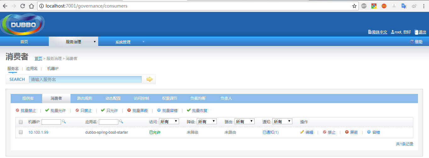This screenshot has width=429, height=158.
Task: Switch to the 提供者 tab
Action: click(28, 98)
